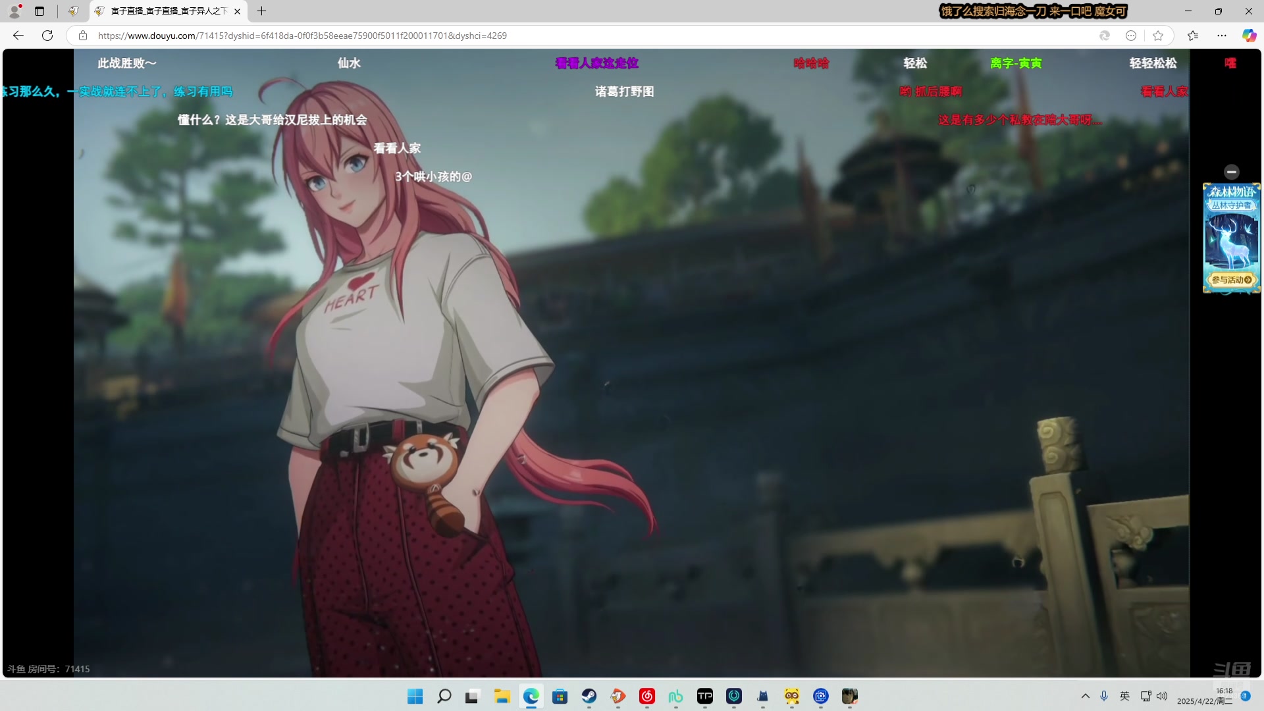Open NetEase Cloud Music from taskbar
The width and height of the screenshot is (1264, 711).
coord(647,696)
